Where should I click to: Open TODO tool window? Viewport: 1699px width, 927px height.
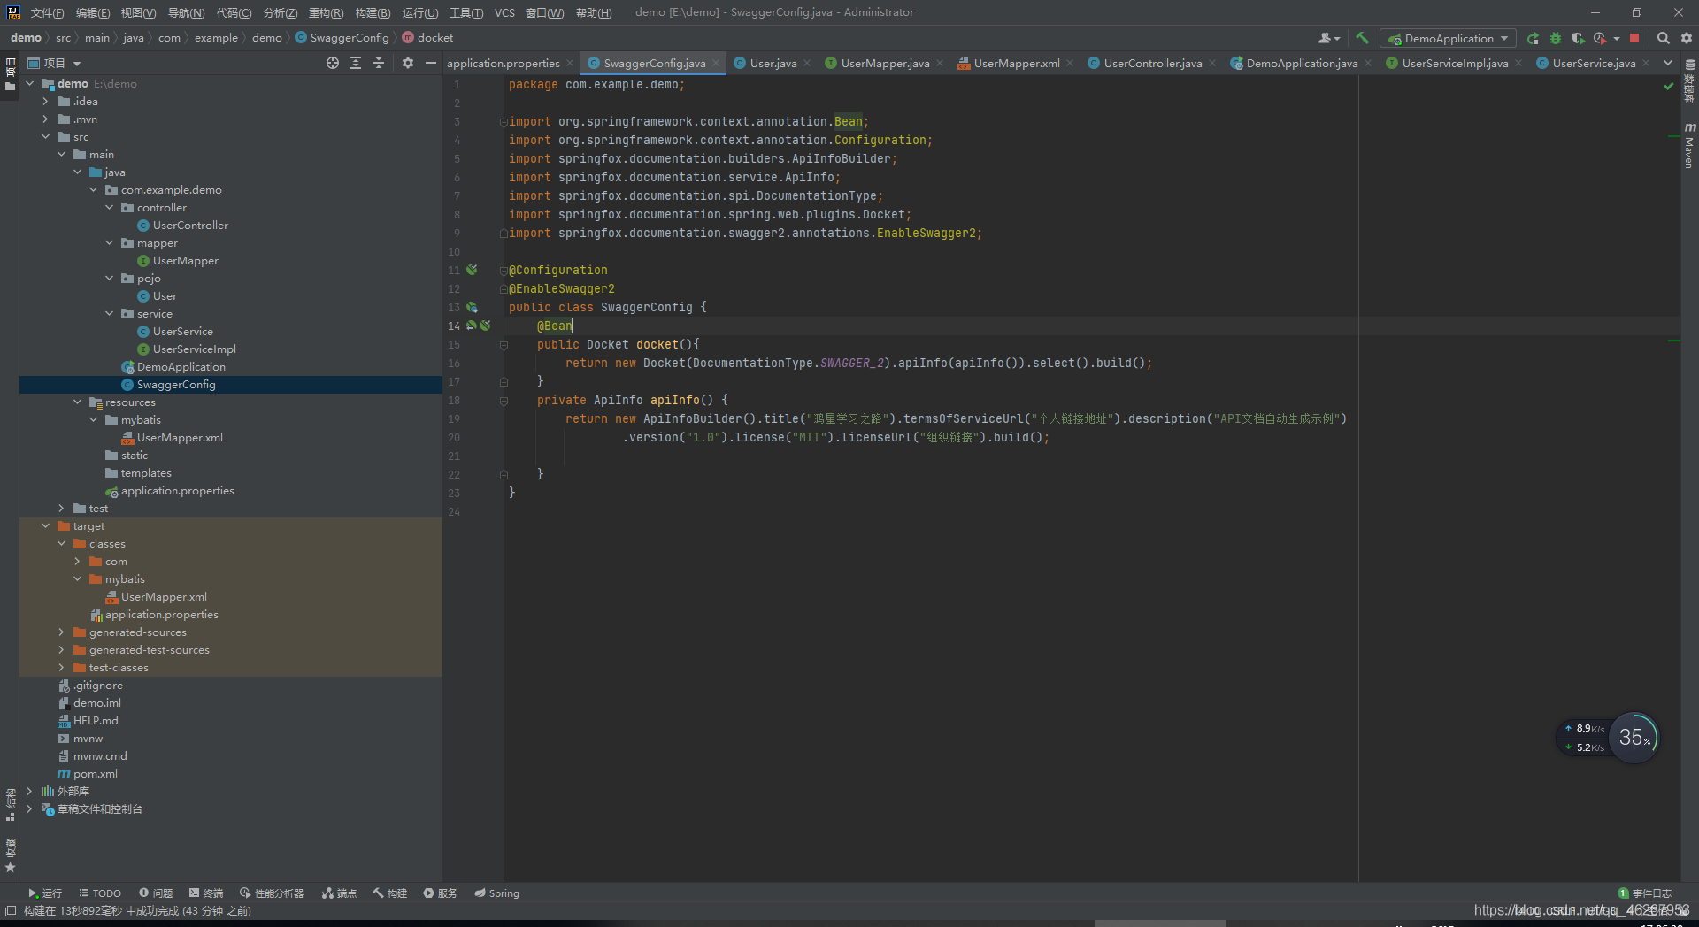coord(100,893)
